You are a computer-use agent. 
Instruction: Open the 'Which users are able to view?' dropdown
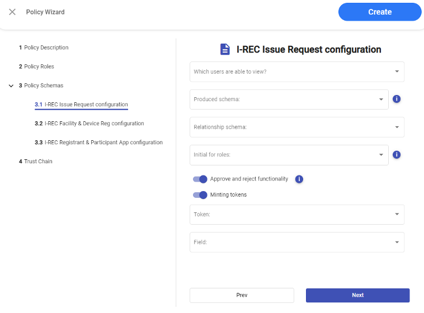(296, 72)
